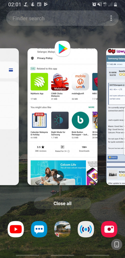Tap the Lowyat forum devil logo
This screenshot has width=125, height=258.
click(x=111, y=51)
